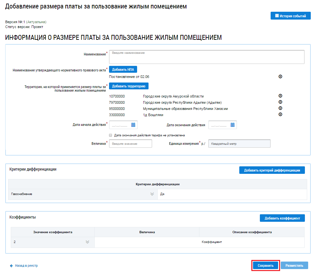
Task: Save the form with Сохранить
Action: coord(265,265)
